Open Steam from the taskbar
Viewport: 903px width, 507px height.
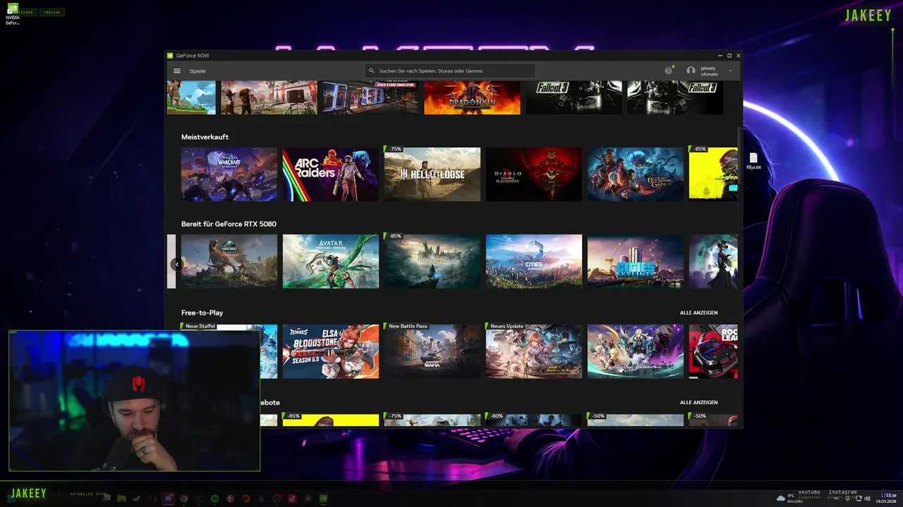pos(137,499)
